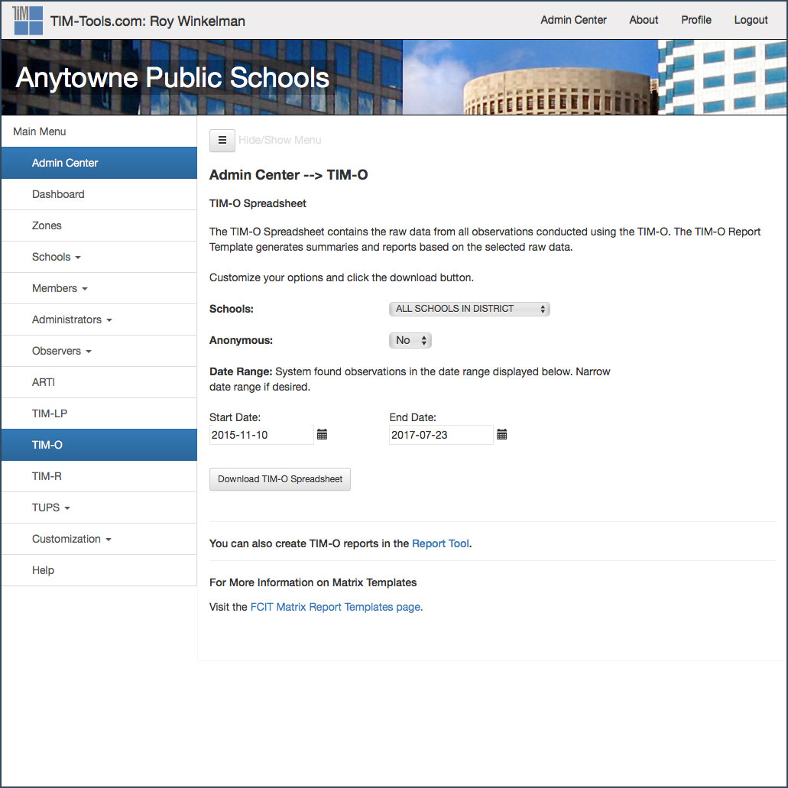
Task: Expand the Observers sidebar submenu
Action: click(99, 351)
